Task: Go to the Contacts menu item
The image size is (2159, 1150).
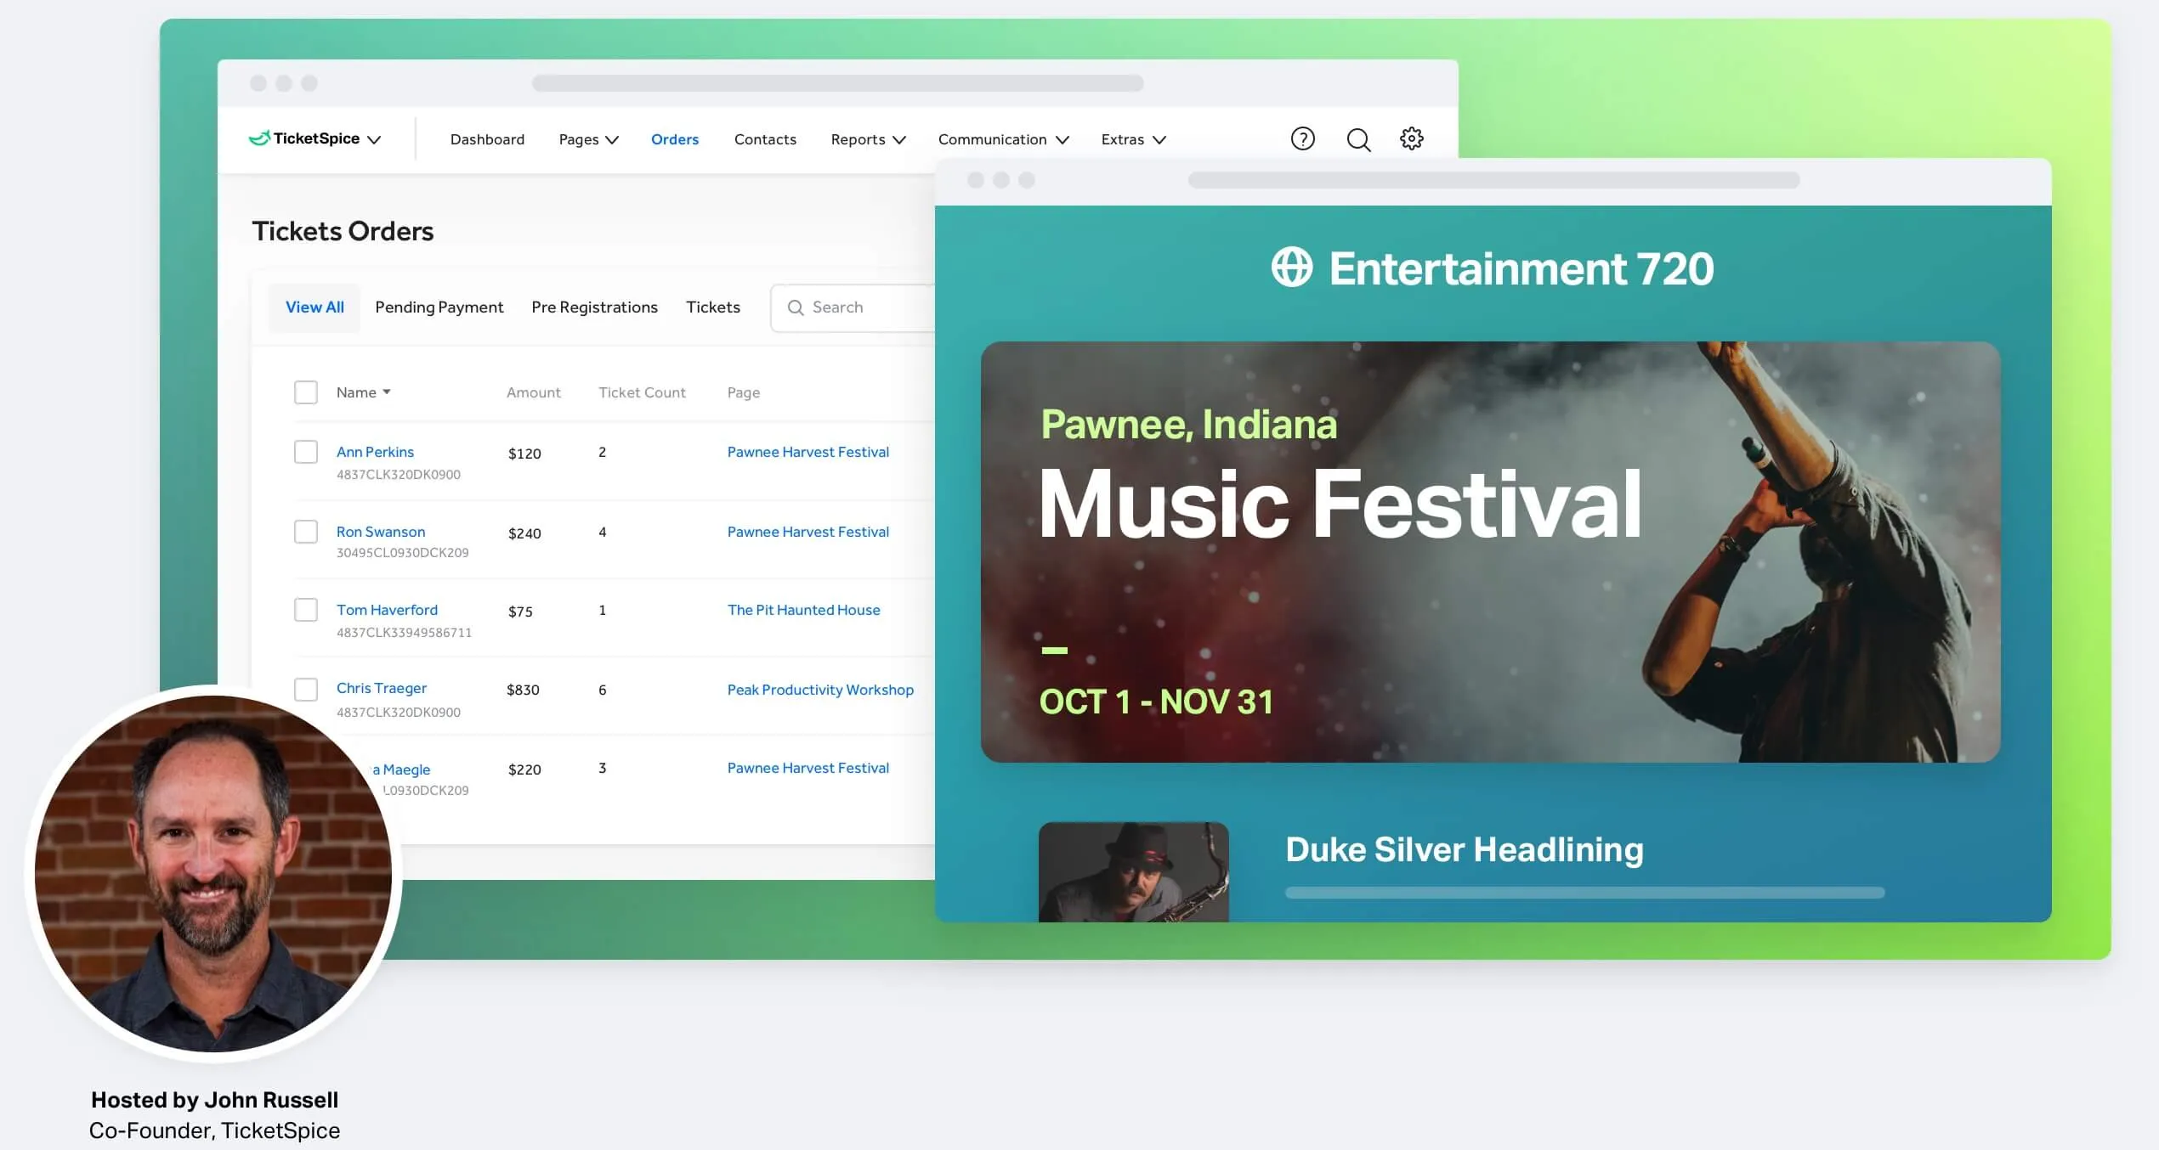Action: [765, 139]
